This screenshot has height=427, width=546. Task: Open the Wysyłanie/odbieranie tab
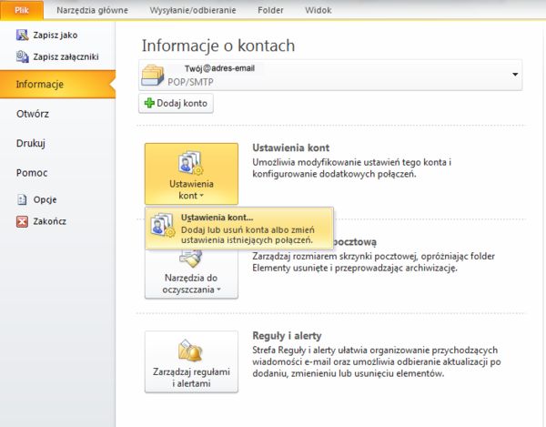point(193,10)
